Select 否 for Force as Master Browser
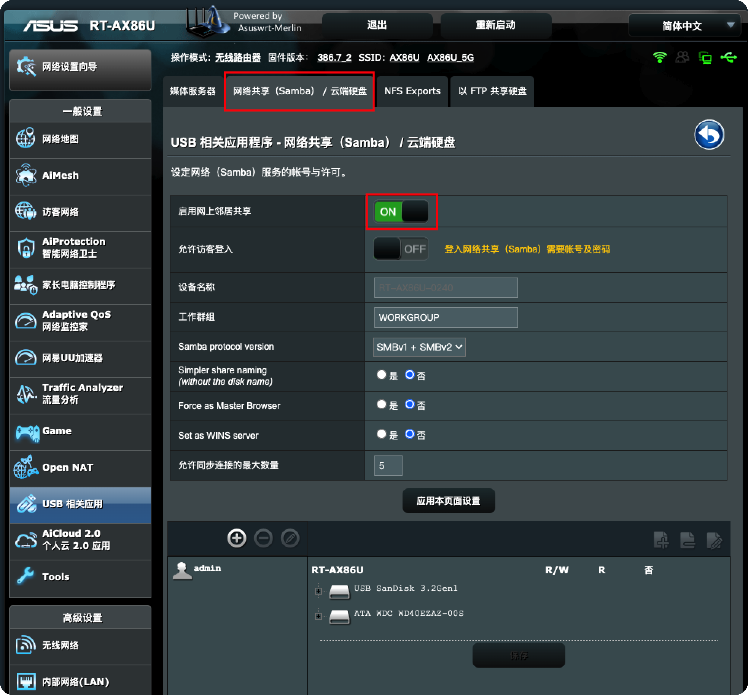The height and width of the screenshot is (695, 748). (x=409, y=404)
